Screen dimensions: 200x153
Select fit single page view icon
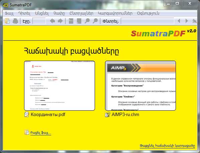tap(79, 21)
